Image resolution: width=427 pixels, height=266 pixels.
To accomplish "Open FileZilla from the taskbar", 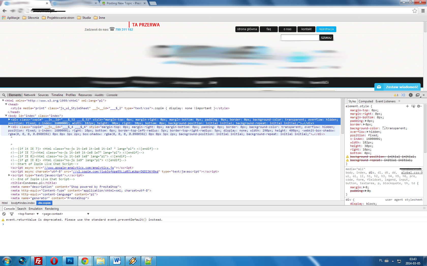I will [38, 261].
